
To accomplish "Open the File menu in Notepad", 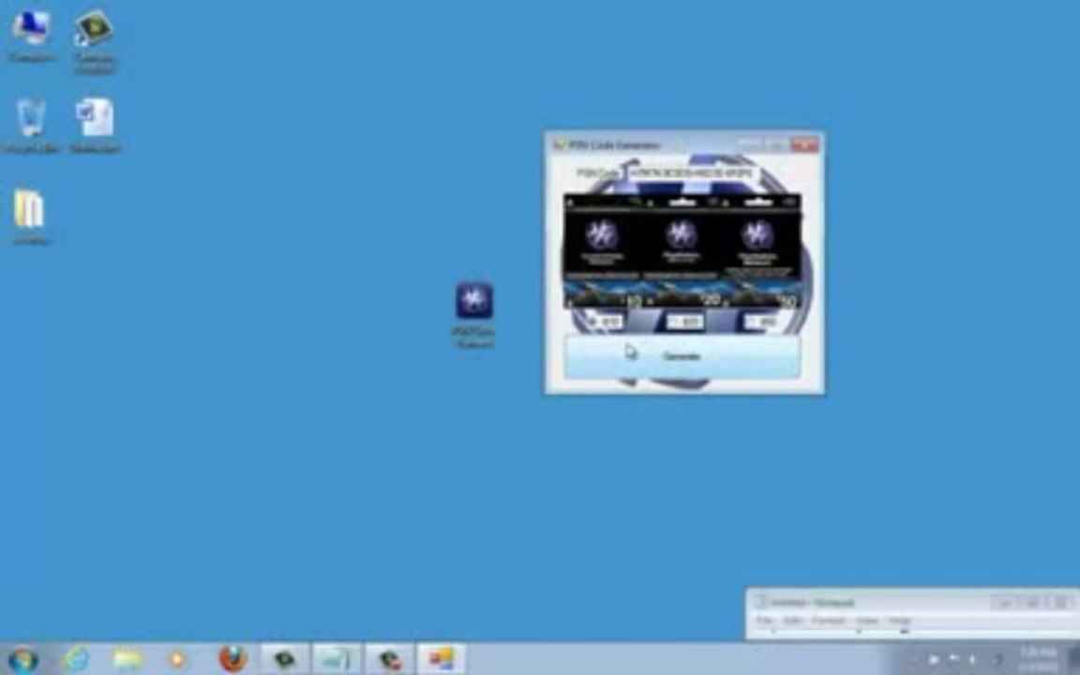I will pyautogui.click(x=765, y=621).
